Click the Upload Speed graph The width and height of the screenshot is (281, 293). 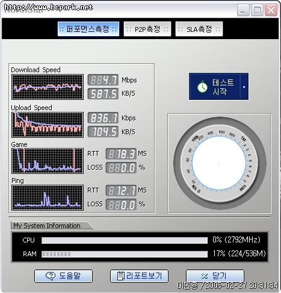click(48, 125)
